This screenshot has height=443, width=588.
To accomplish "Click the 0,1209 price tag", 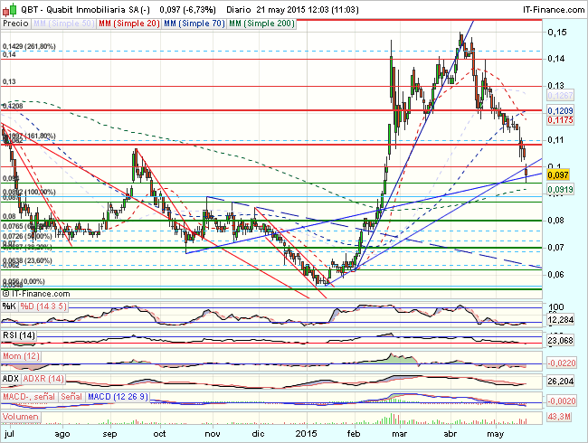I will pyautogui.click(x=560, y=111).
